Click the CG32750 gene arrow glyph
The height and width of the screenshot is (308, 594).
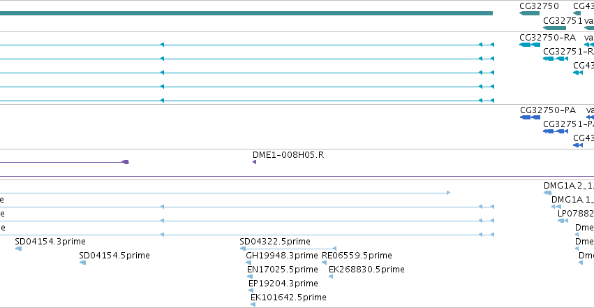pos(529,14)
